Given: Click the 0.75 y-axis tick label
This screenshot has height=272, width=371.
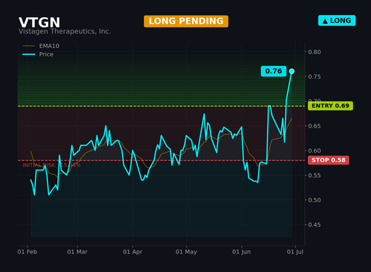Looking at the screenshot, I should coord(315,76).
